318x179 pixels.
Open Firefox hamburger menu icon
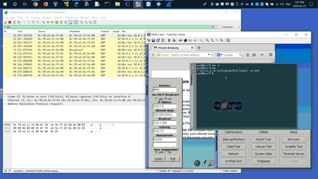tap(270, 55)
